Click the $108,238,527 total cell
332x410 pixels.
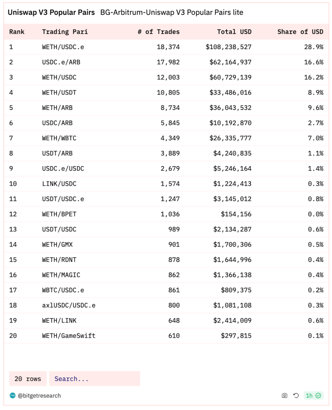coord(229,47)
